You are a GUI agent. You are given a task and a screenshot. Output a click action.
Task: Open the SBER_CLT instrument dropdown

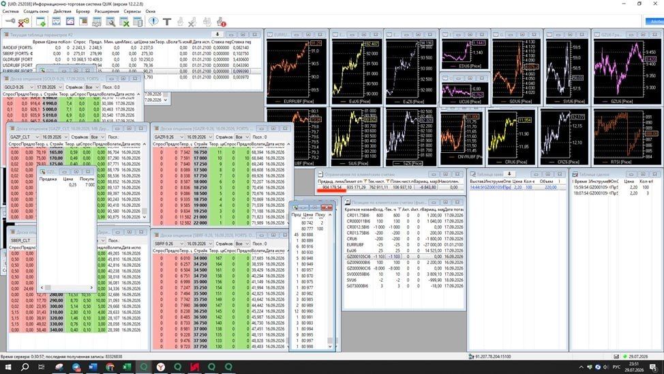(23, 240)
